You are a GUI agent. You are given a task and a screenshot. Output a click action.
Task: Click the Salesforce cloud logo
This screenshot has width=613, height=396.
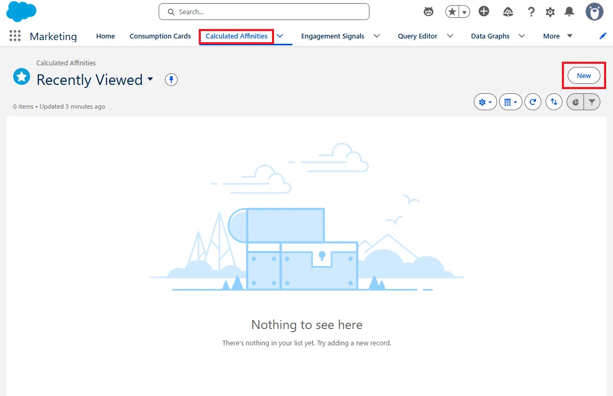(x=22, y=11)
